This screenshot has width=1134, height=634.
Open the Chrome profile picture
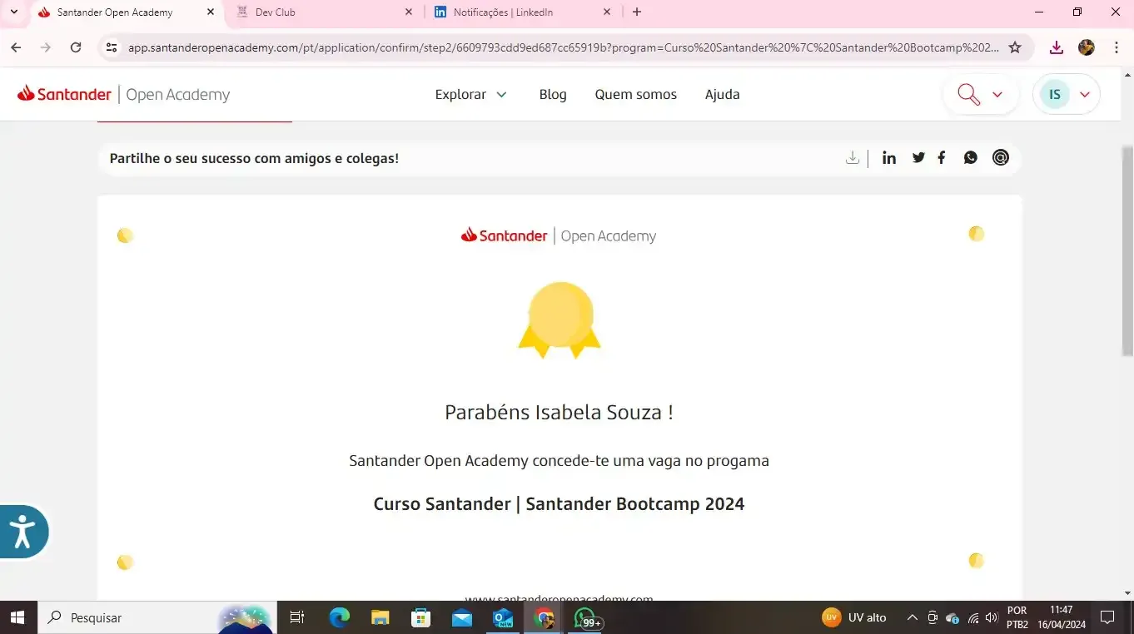click(x=1087, y=47)
